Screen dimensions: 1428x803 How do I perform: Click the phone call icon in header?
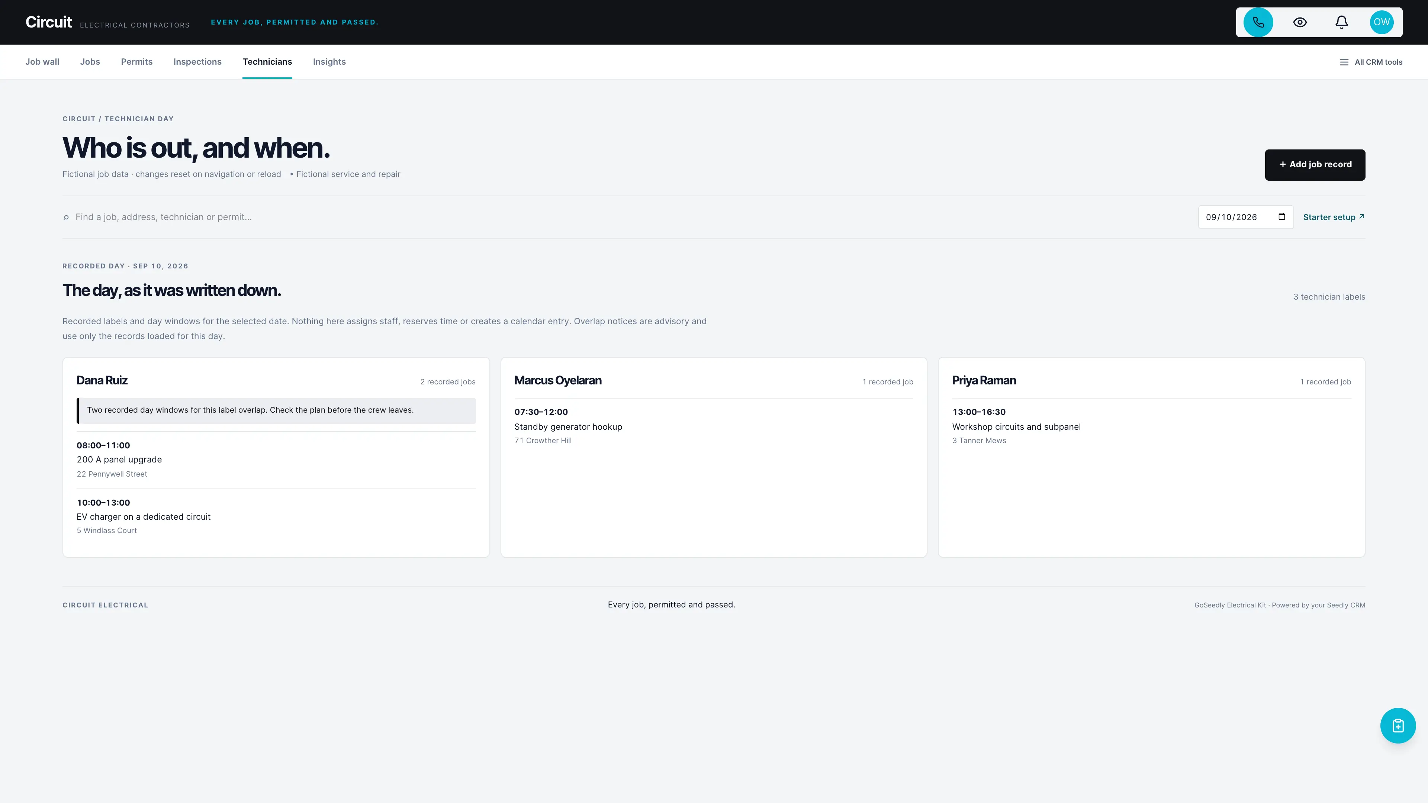[1258, 22]
